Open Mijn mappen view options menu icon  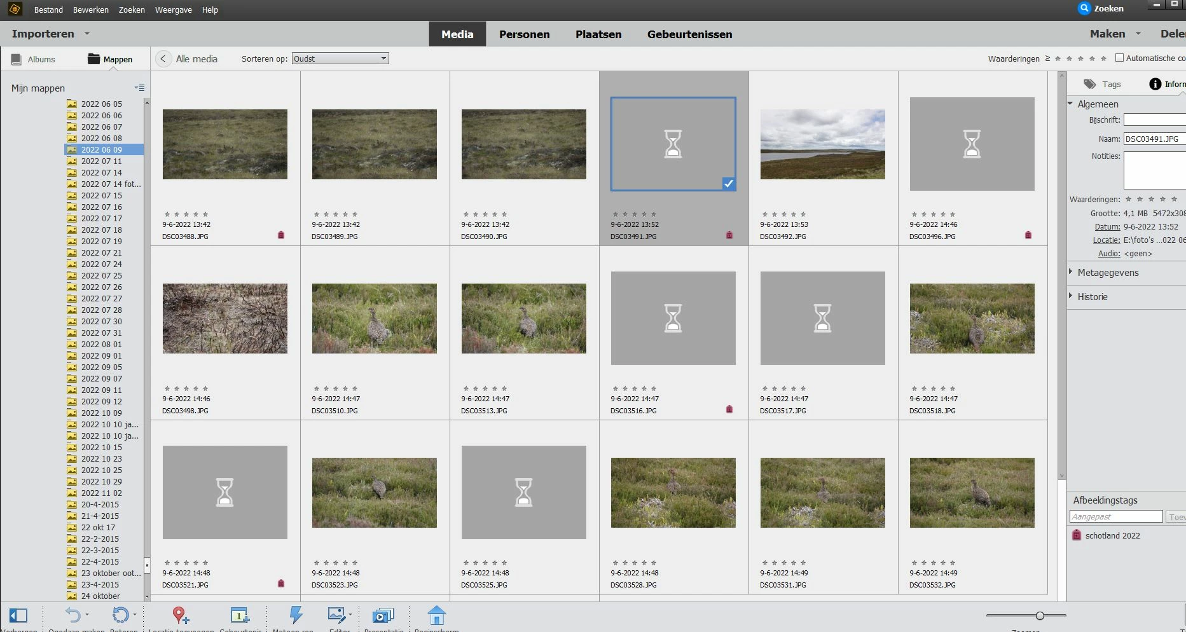139,88
